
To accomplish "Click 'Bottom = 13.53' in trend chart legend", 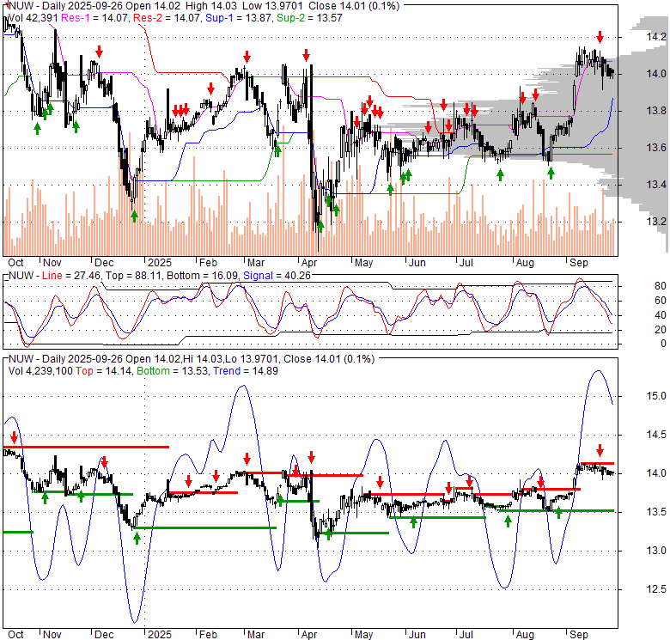I will click(x=173, y=371).
